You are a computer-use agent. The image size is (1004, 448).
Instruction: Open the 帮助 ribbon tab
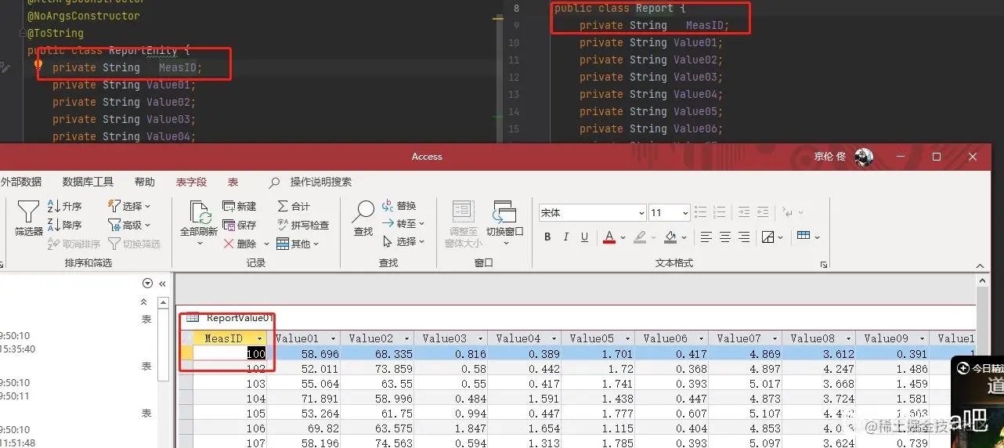click(x=145, y=182)
